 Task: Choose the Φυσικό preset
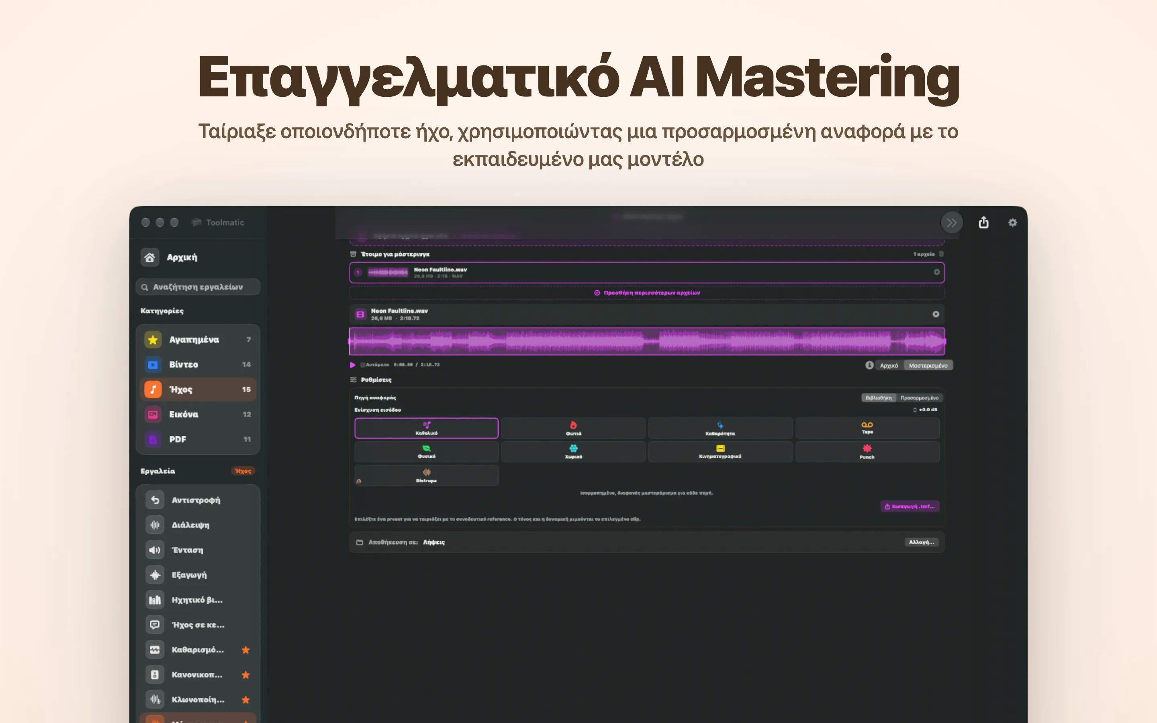click(426, 451)
